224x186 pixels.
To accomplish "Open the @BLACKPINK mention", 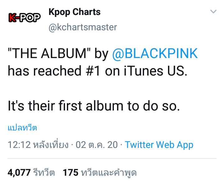I will 155,54.
